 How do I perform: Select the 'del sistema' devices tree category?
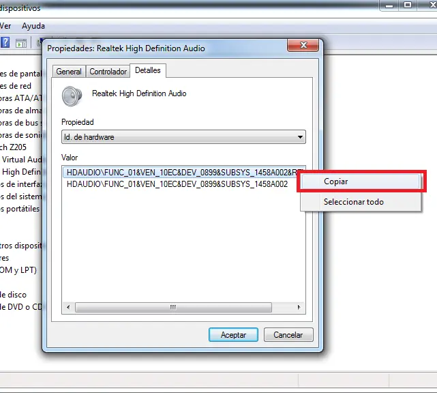[21, 196]
